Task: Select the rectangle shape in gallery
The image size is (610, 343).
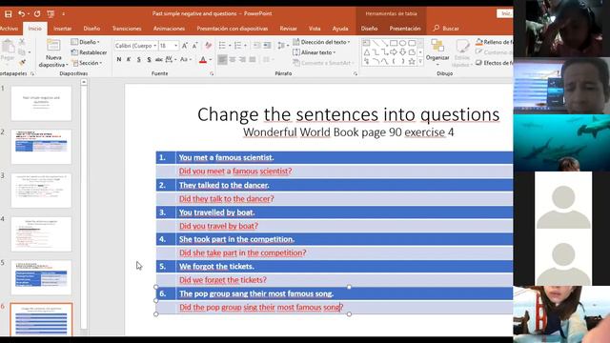Action: [x=394, y=43]
